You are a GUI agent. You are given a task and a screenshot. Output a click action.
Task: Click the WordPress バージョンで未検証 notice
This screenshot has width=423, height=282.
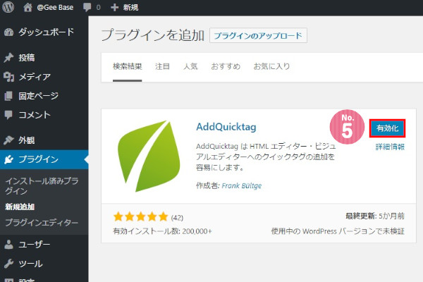tap(338, 231)
